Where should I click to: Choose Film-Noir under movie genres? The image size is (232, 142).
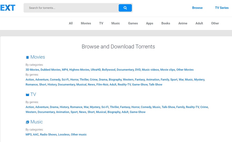(x=102, y=85)
